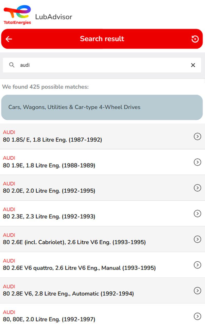Open arrow for 80, 80E 2.0 Litre
205x328 pixels.
(x=197, y=316)
